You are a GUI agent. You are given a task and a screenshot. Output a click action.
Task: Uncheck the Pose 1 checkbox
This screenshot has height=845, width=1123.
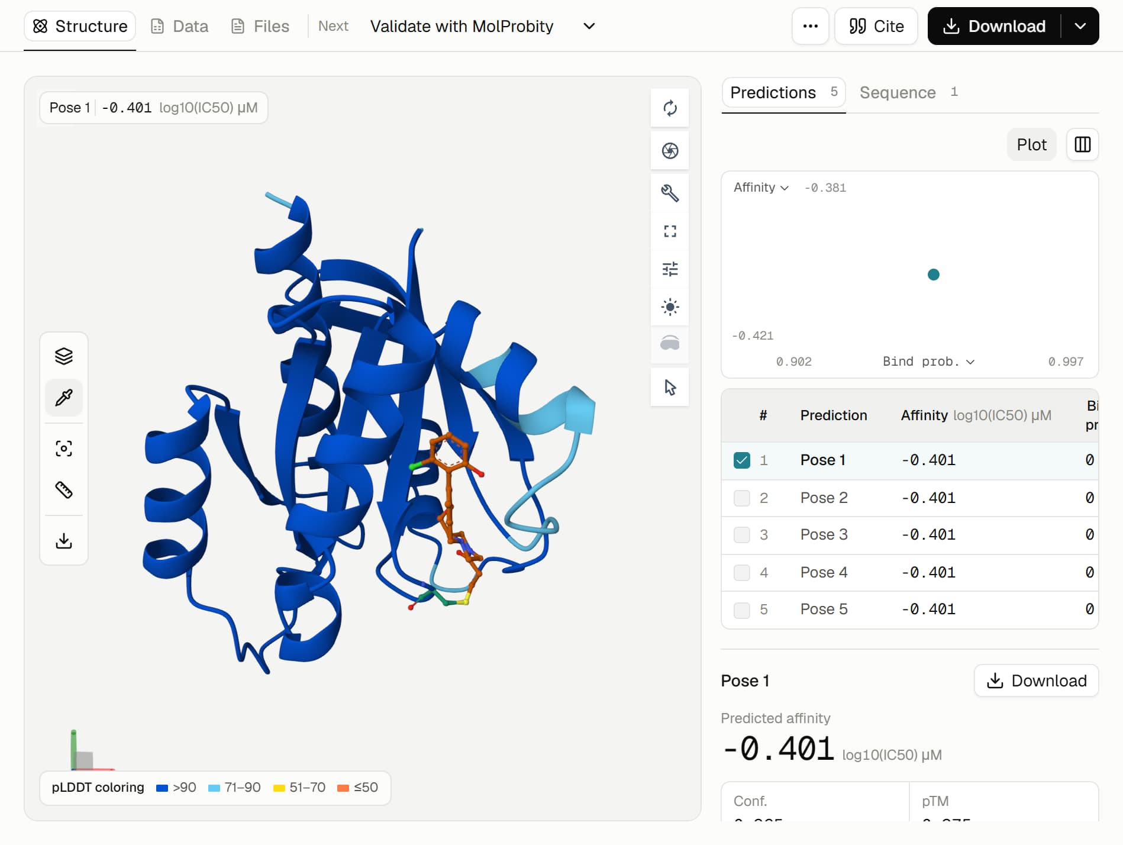click(741, 460)
